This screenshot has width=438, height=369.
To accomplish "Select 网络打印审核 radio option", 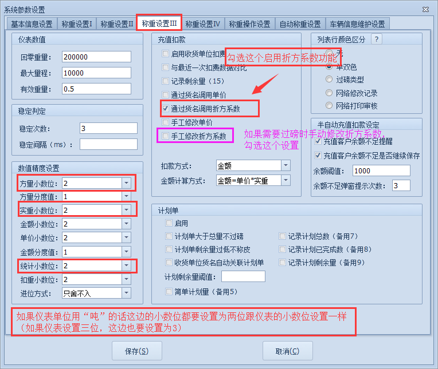I will 329,105.
